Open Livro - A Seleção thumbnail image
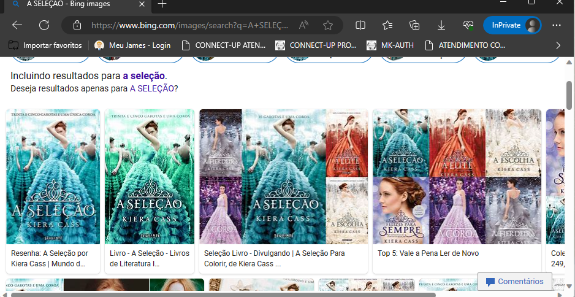575x297 pixels. 150,177
